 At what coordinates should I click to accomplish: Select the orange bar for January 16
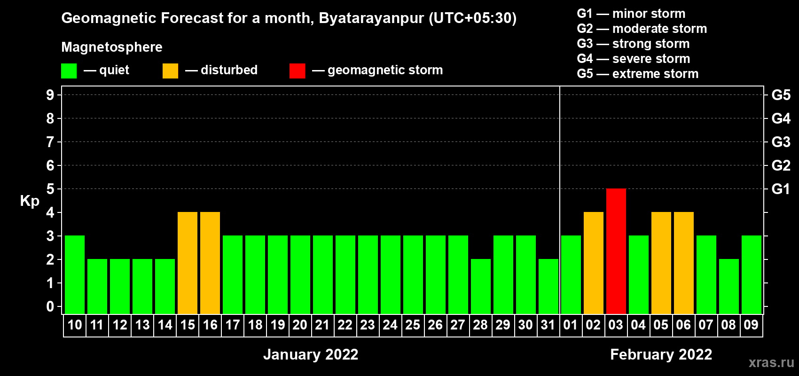coord(210,263)
